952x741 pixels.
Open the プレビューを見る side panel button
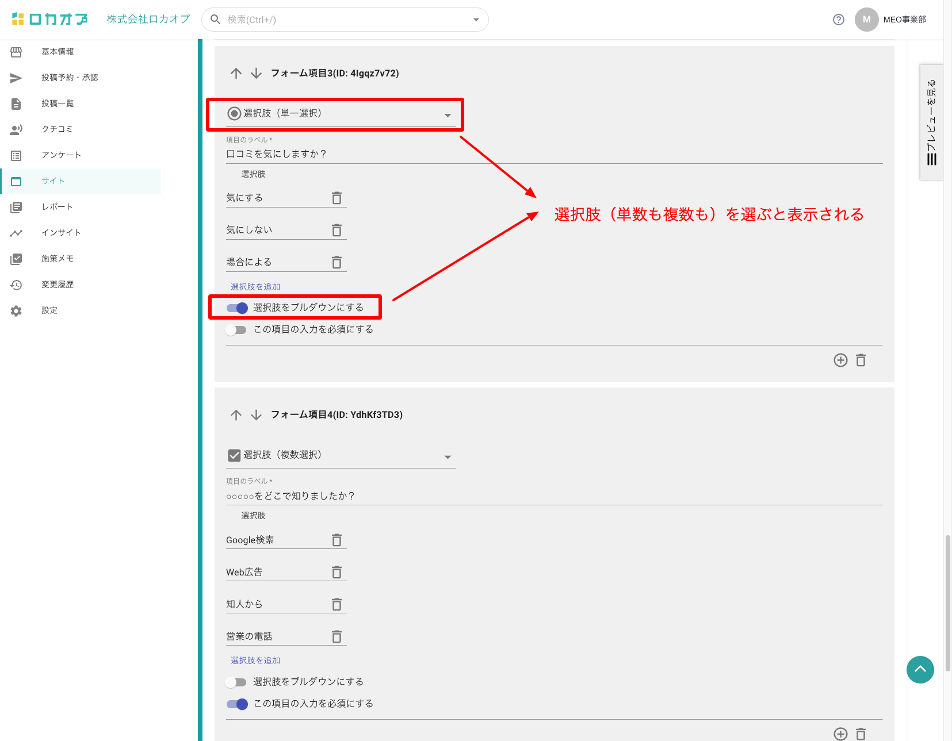pos(931,122)
